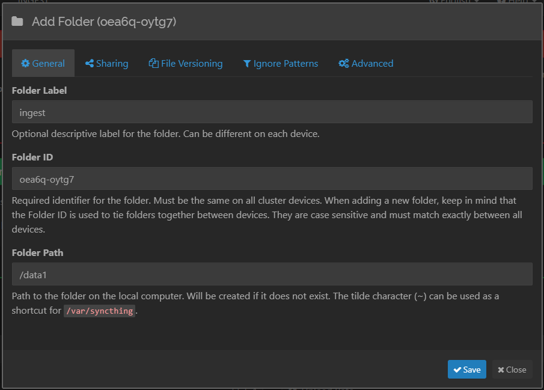
Task: Go to the Ignore Patterns tab
Action: [280, 64]
